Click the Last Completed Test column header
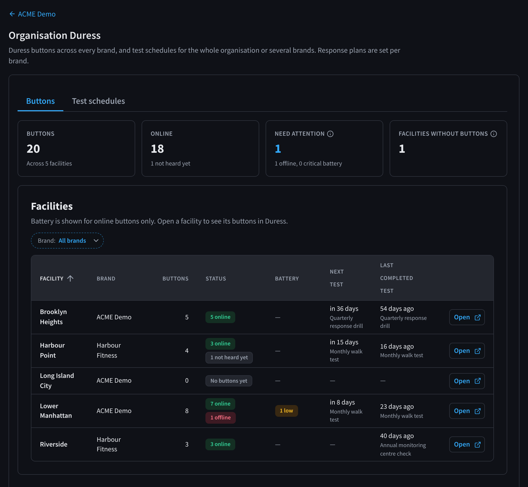This screenshot has height=487, width=528. point(397,278)
